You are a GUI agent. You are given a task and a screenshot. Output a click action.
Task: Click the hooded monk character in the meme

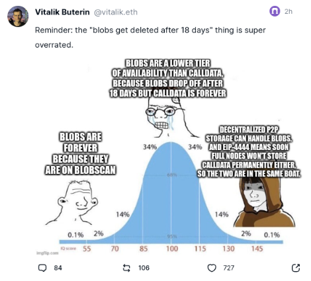[x=264, y=202]
